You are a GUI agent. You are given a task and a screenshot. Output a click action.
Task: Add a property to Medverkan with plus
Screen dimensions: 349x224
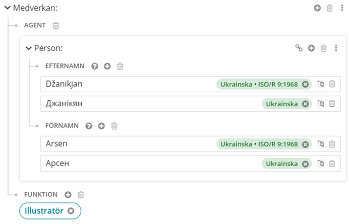click(317, 8)
